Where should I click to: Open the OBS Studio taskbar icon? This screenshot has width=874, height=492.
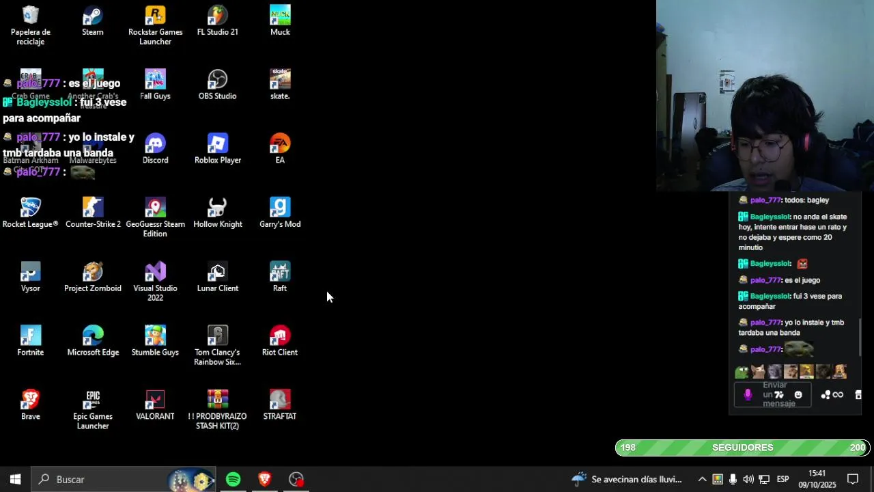pos(296,480)
